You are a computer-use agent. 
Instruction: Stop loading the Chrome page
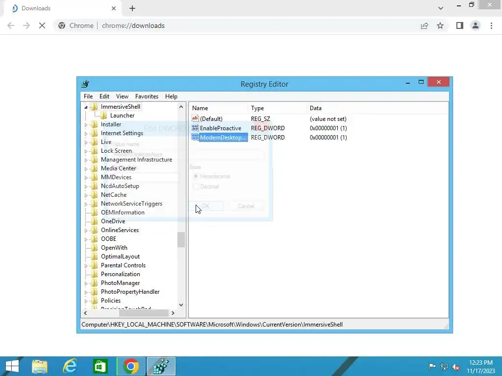click(x=42, y=25)
